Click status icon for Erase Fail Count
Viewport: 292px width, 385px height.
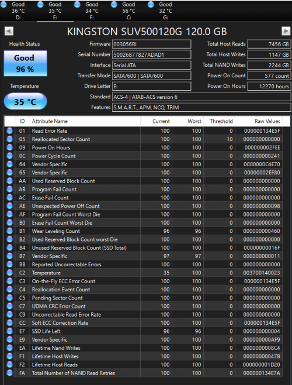pos(9,198)
